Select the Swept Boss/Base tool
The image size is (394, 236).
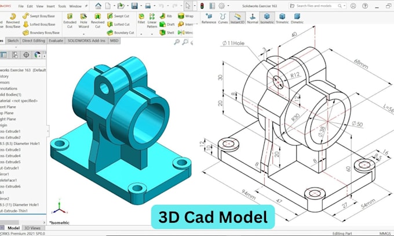(38, 16)
